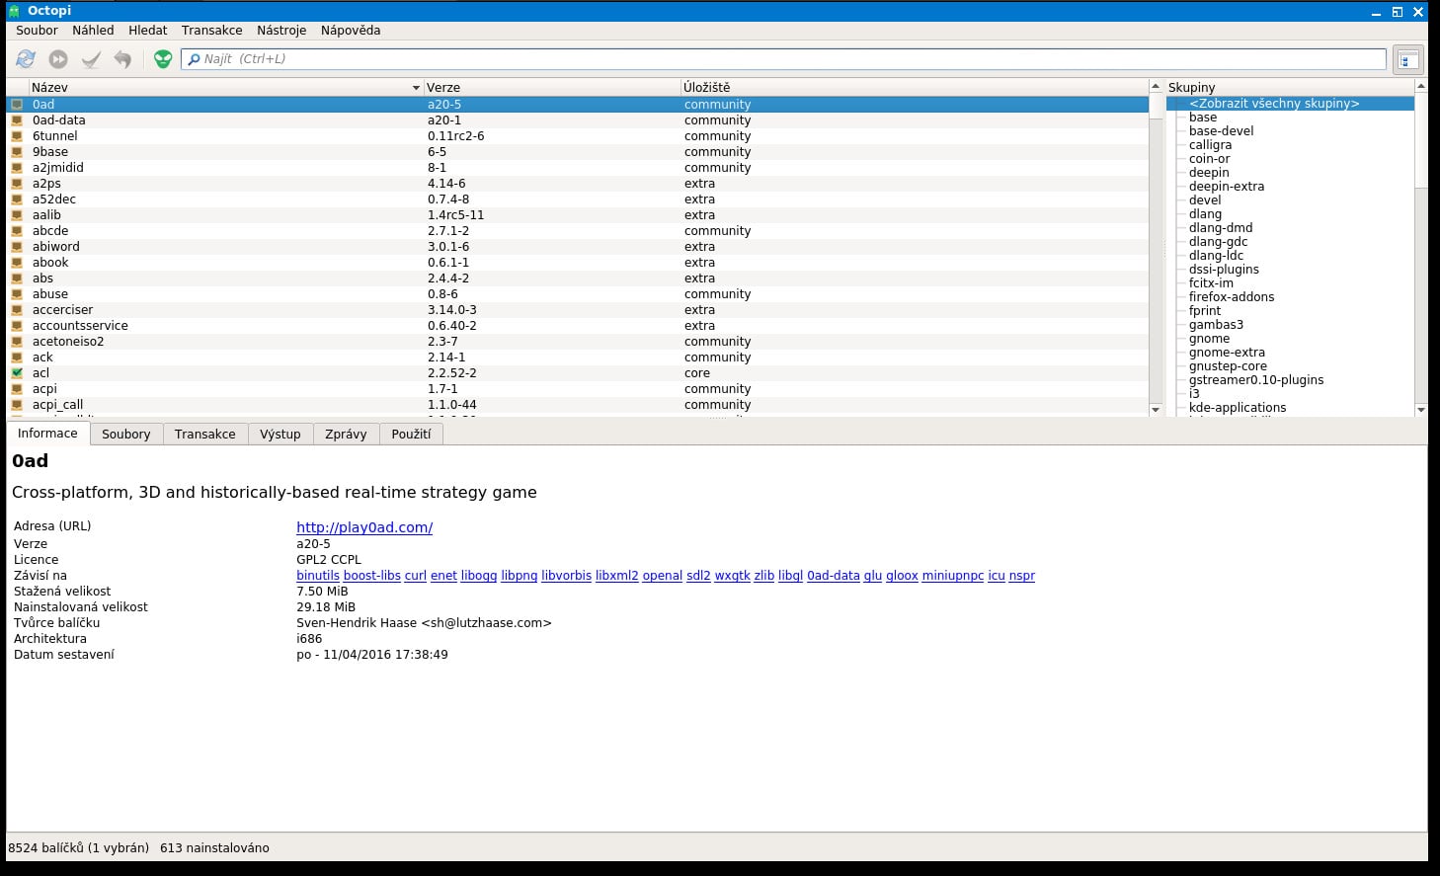Switch to the Výstup tab
The width and height of the screenshot is (1440, 876).
280,435
